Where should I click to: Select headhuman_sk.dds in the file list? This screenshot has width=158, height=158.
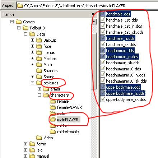(x=123, y=63)
